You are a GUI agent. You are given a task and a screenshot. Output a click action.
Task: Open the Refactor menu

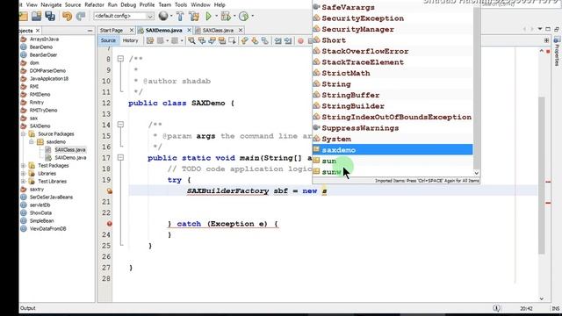click(x=94, y=5)
